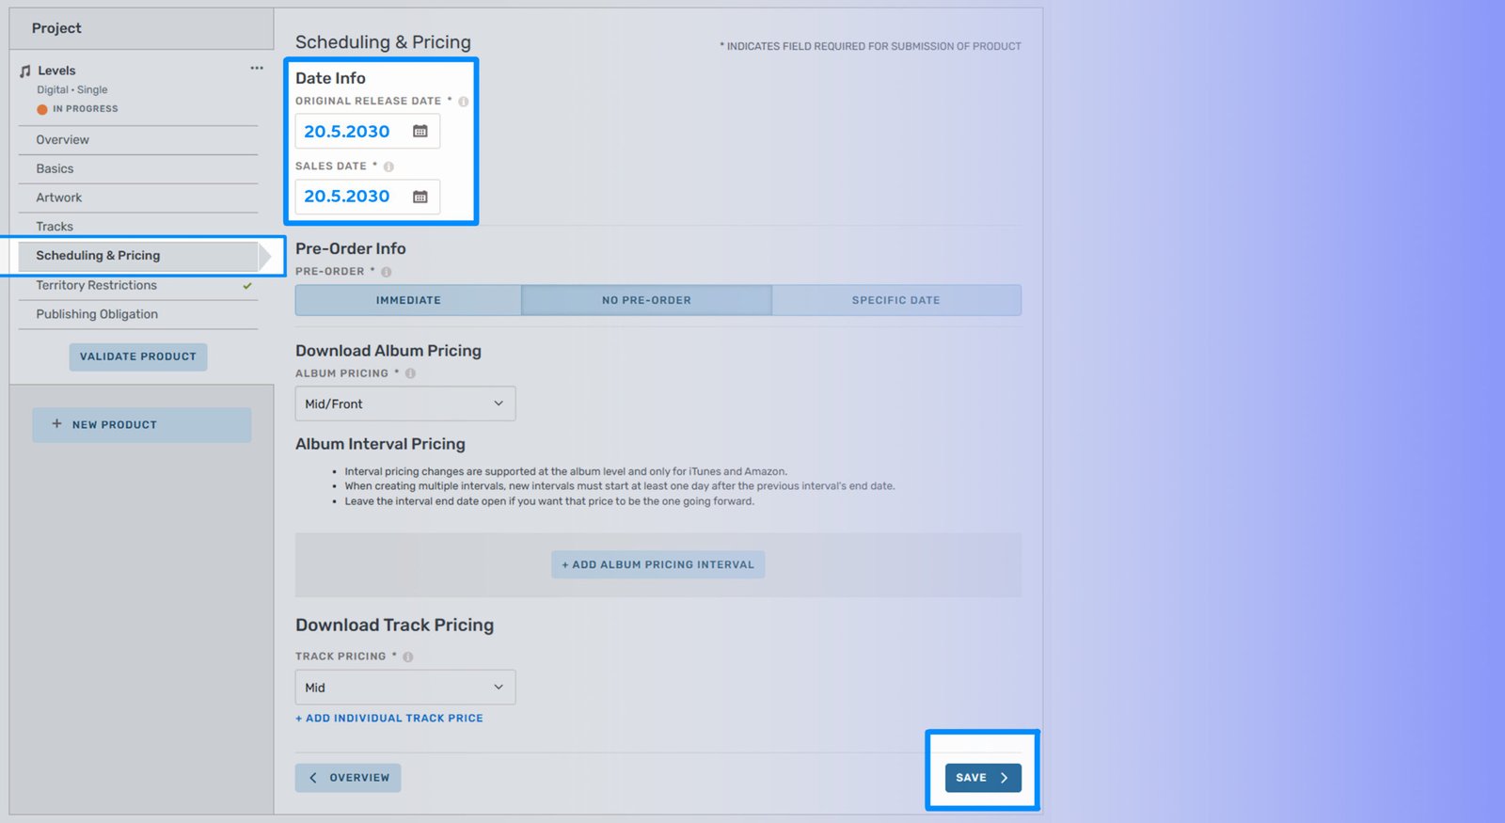1505x823 pixels.
Task: Click the Validate Product button
Action: pos(138,356)
